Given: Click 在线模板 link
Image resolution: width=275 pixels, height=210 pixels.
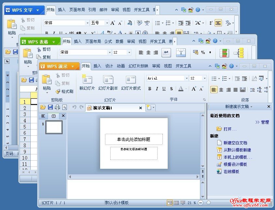Looking at the screenshot, I should [x=231, y=172].
